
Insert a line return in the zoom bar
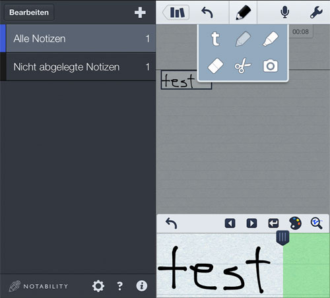[x=273, y=223]
